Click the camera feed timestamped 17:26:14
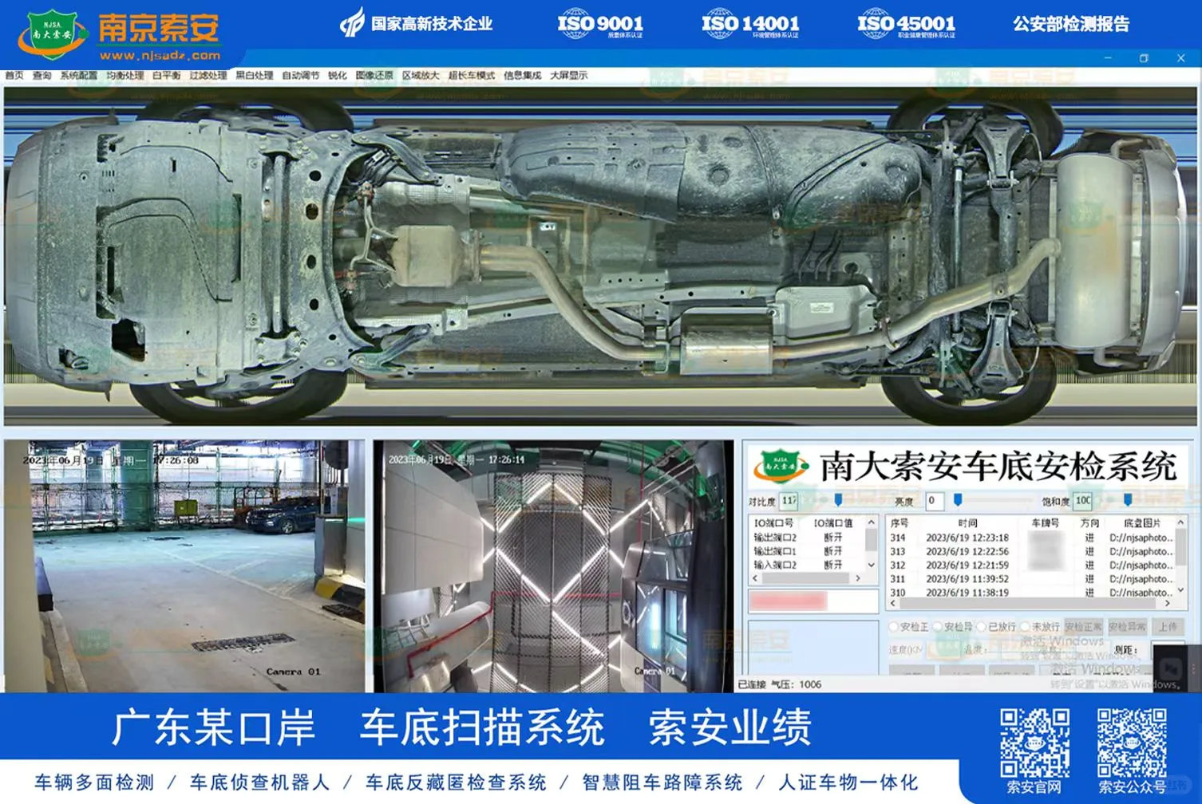 coord(553,566)
